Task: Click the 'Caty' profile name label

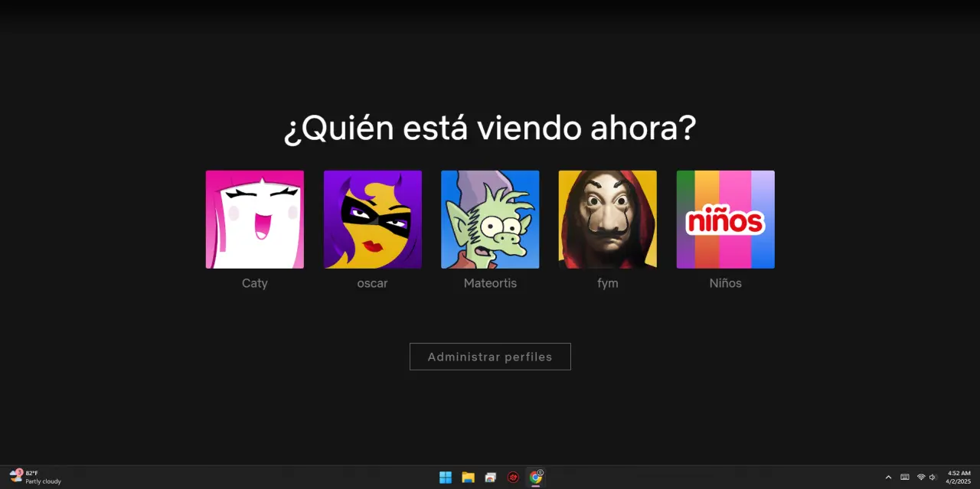Action: 255,283
